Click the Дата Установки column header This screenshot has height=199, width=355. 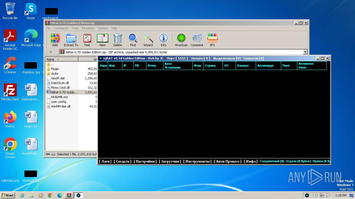178,66
